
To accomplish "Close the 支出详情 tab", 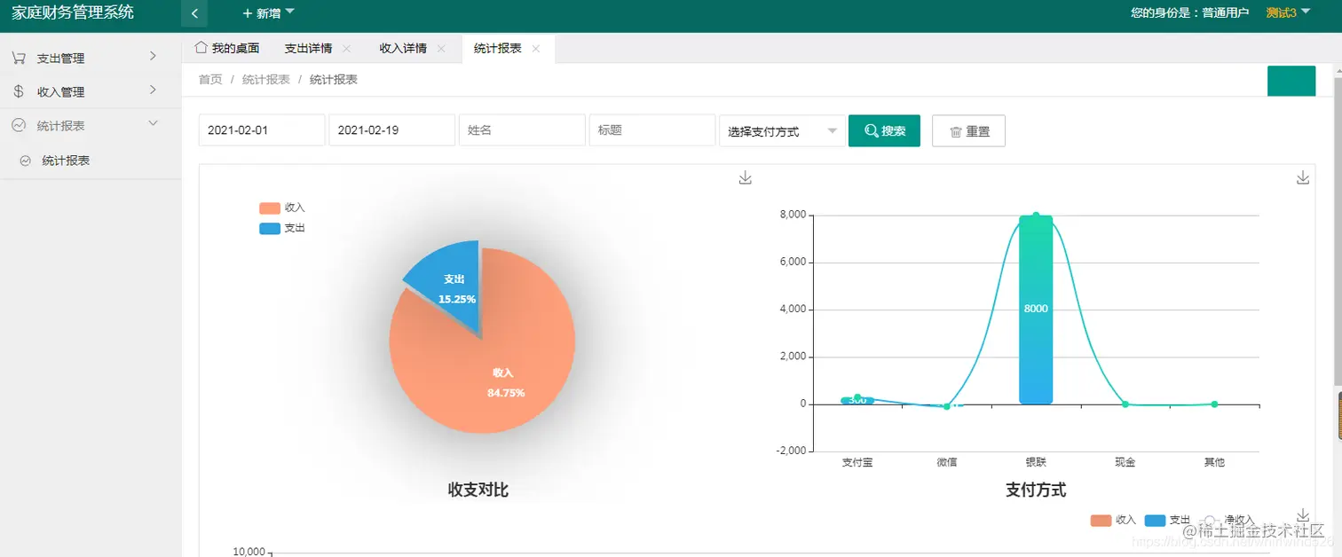I will (x=346, y=49).
